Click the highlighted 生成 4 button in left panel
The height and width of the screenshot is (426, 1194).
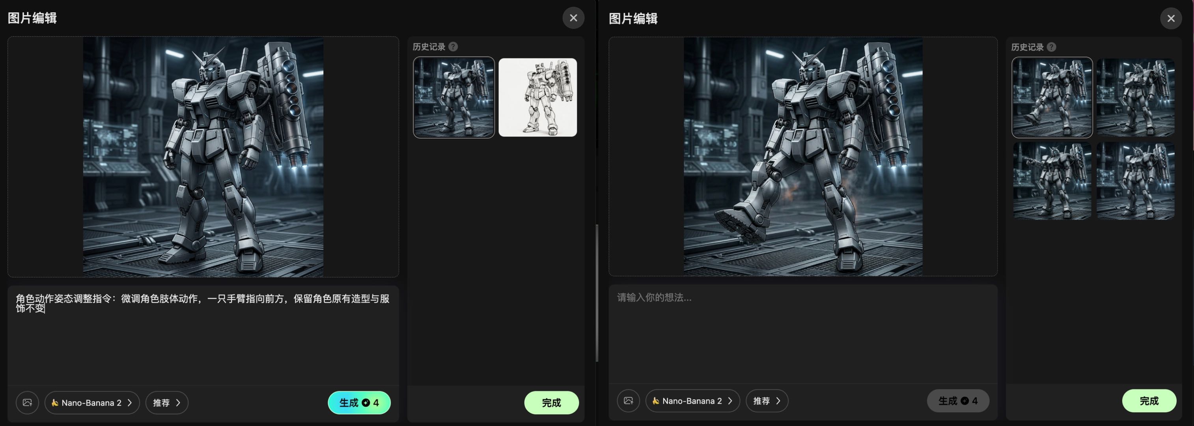pos(359,403)
